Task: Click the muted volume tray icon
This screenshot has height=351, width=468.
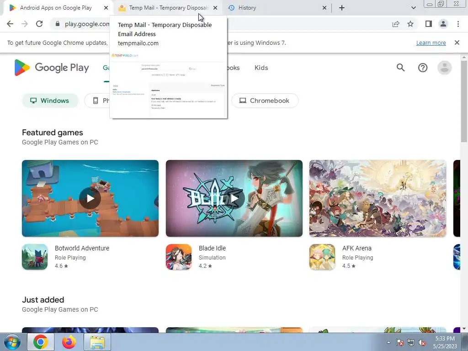Action: point(422,342)
